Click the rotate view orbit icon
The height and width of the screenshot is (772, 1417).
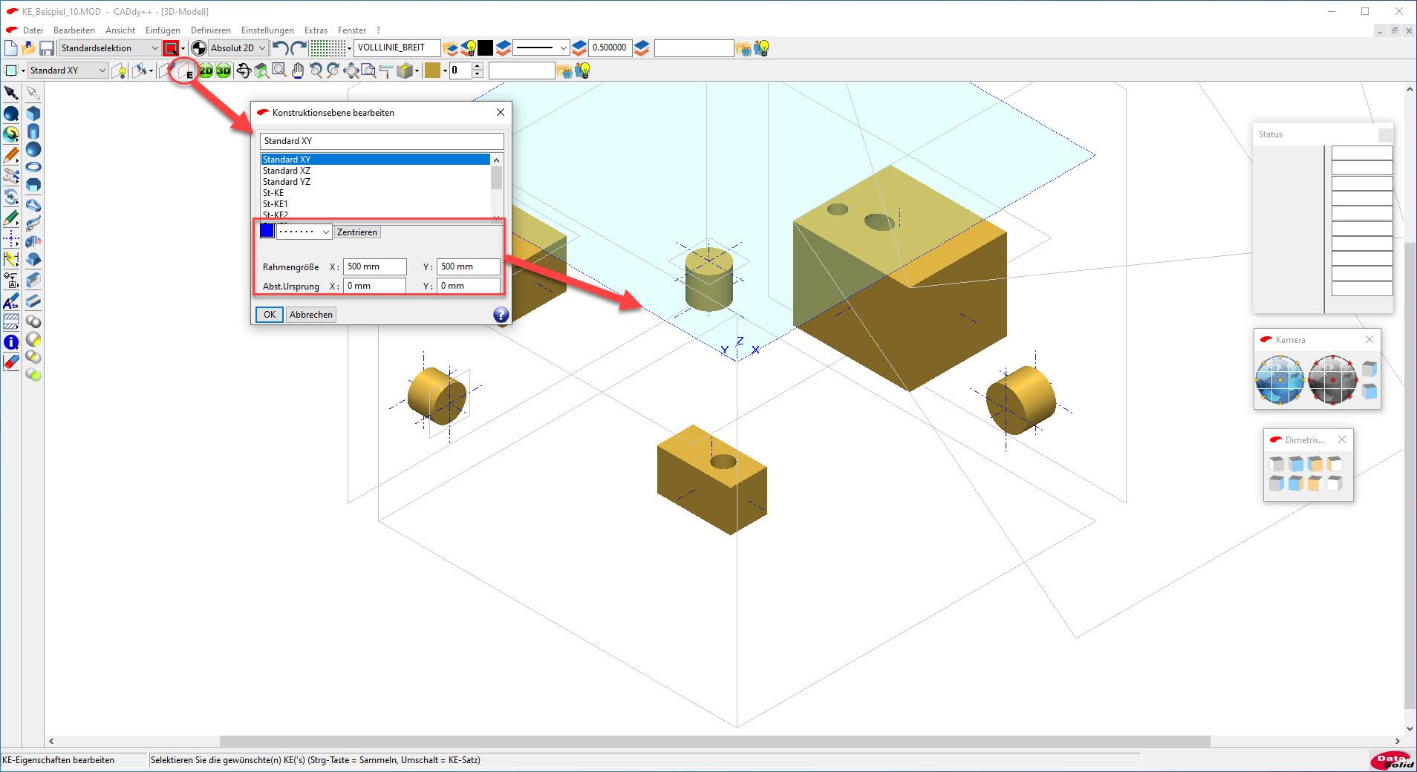[x=243, y=71]
